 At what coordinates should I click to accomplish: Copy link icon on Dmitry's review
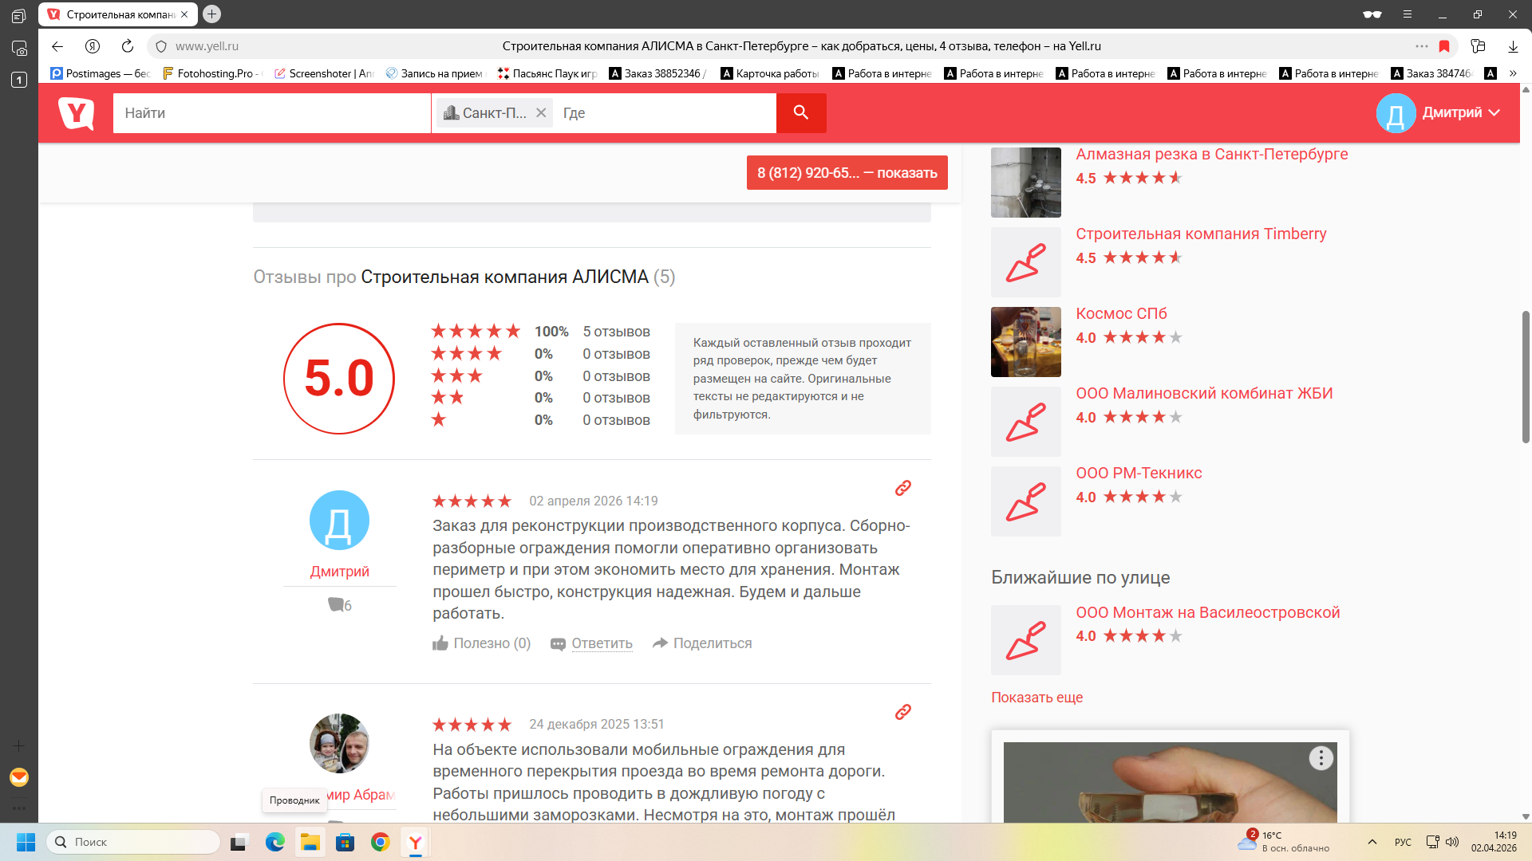[x=902, y=488]
